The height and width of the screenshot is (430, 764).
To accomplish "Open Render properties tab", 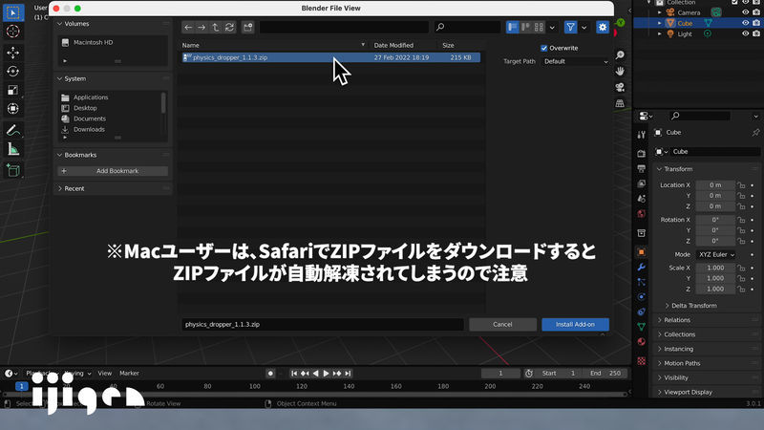I will coord(641,154).
